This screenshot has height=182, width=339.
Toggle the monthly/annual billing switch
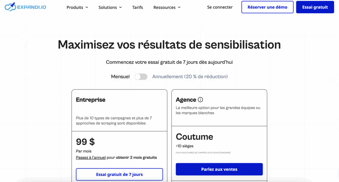pyautogui.click(x=141, y=77)
